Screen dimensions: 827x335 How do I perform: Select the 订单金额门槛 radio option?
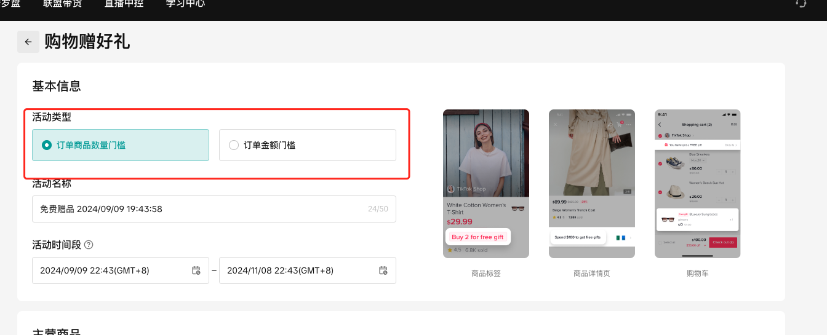tap(234, 145)
